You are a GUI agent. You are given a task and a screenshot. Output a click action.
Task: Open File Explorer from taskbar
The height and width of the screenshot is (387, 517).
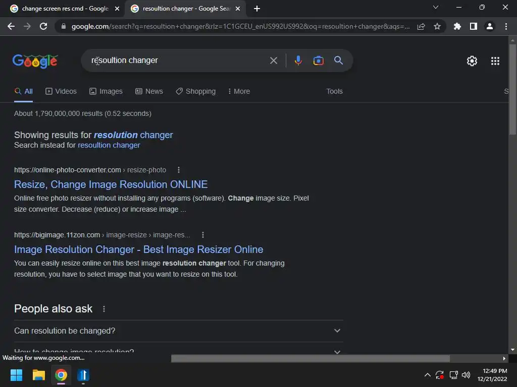[38, 375]
